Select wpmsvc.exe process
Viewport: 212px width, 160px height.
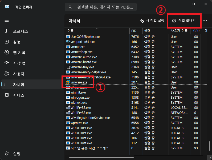coord(136,123)
